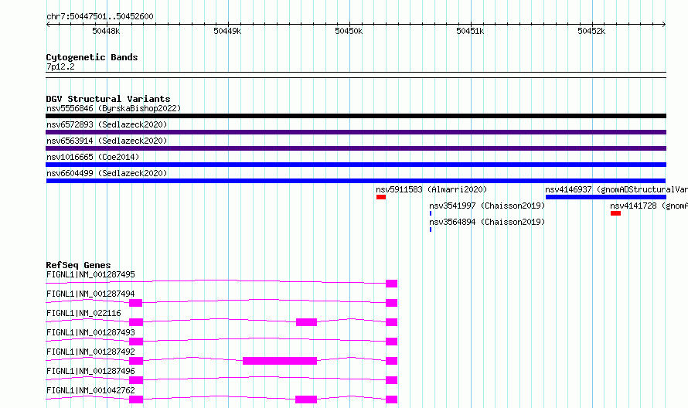This screenshot has width=688, height=408.
Task: Click the black nsv5556846 variant bar
Action: click(x=356, y=116)
